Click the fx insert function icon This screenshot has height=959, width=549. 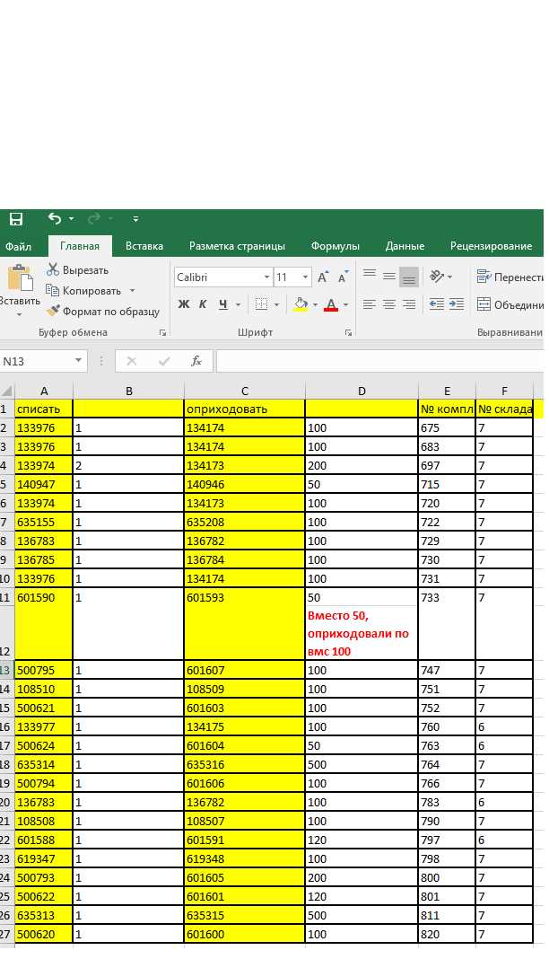(196, 362)
